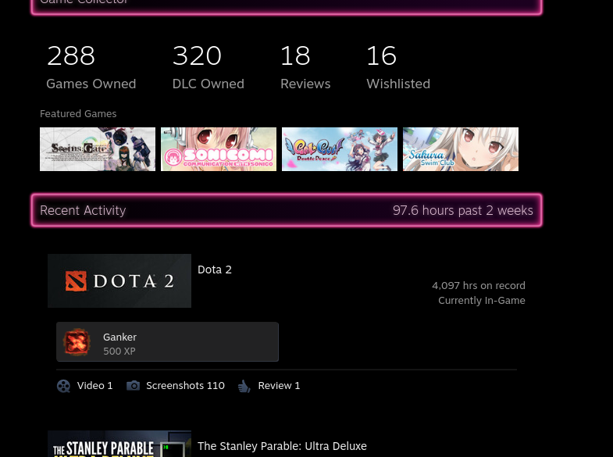
Task: Open the Ganker badge icon
Action: coord(77,342)
